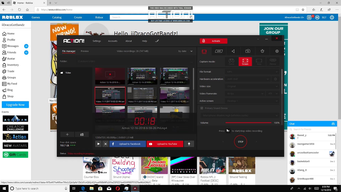341x192 pixels.
Task: Click the upload arrow export button
Action: click(x=189, y=144)
